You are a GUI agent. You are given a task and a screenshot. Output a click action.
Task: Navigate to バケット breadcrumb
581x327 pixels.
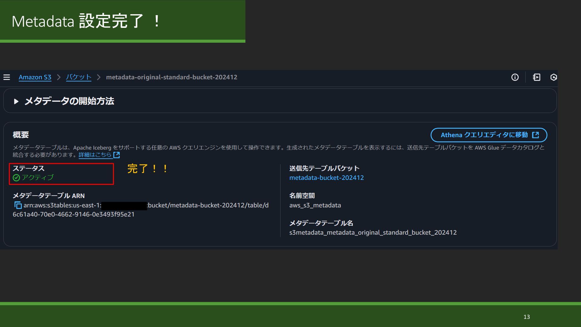pos(79,77)
